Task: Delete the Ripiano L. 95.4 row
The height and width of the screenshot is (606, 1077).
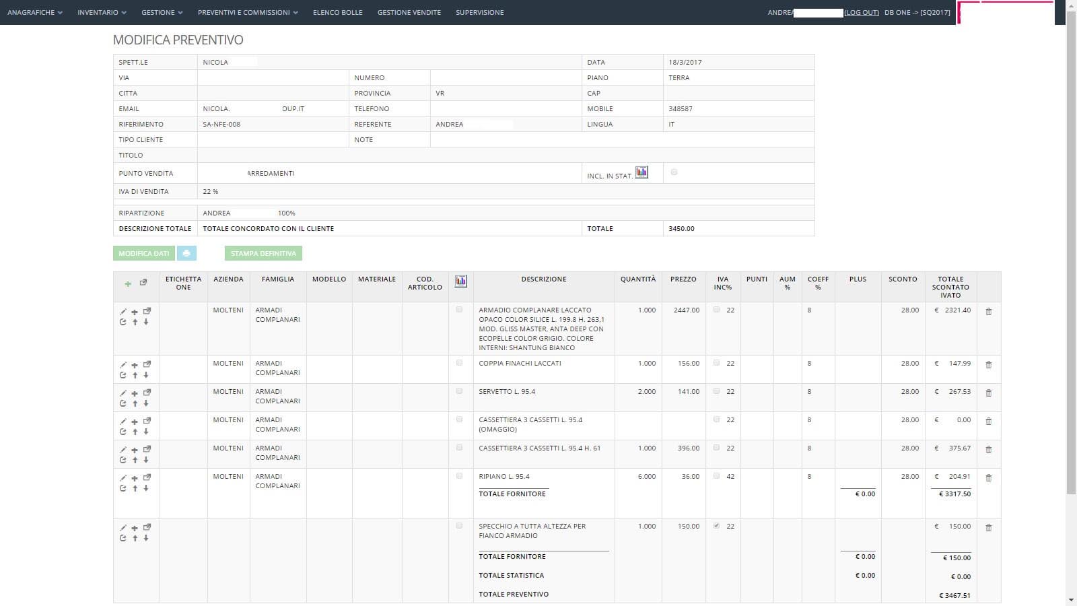Action: click(989, 478)
